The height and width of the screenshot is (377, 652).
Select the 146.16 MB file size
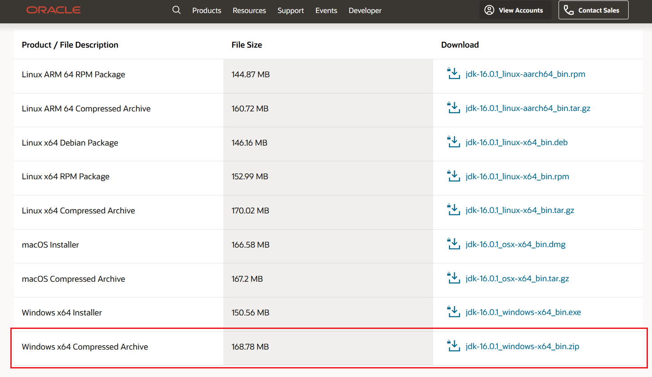[249, 143]
